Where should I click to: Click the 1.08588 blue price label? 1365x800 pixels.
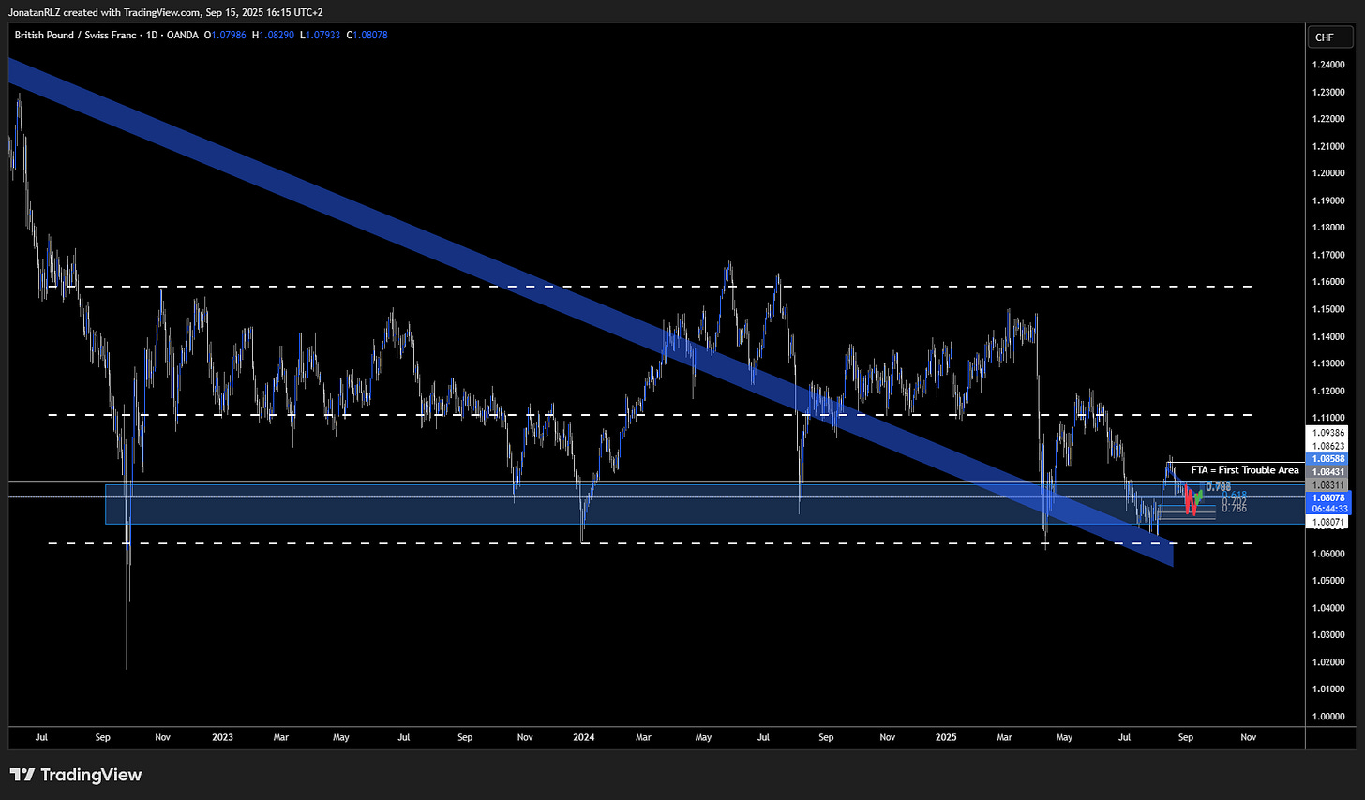coord(1328,459)
